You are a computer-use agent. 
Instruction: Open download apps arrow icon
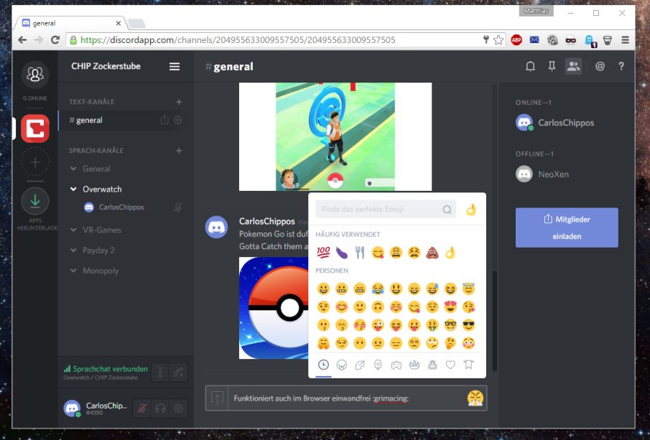coord(35,202)
